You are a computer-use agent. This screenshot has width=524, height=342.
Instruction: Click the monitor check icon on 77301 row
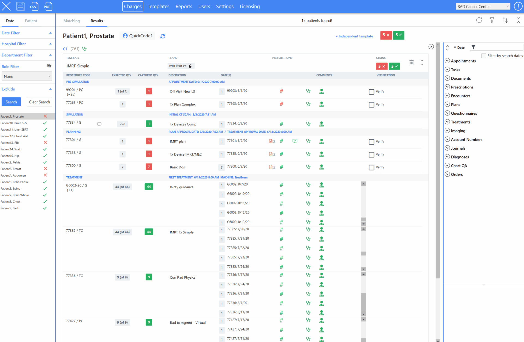pyautogui.click(x=295, y=141)
